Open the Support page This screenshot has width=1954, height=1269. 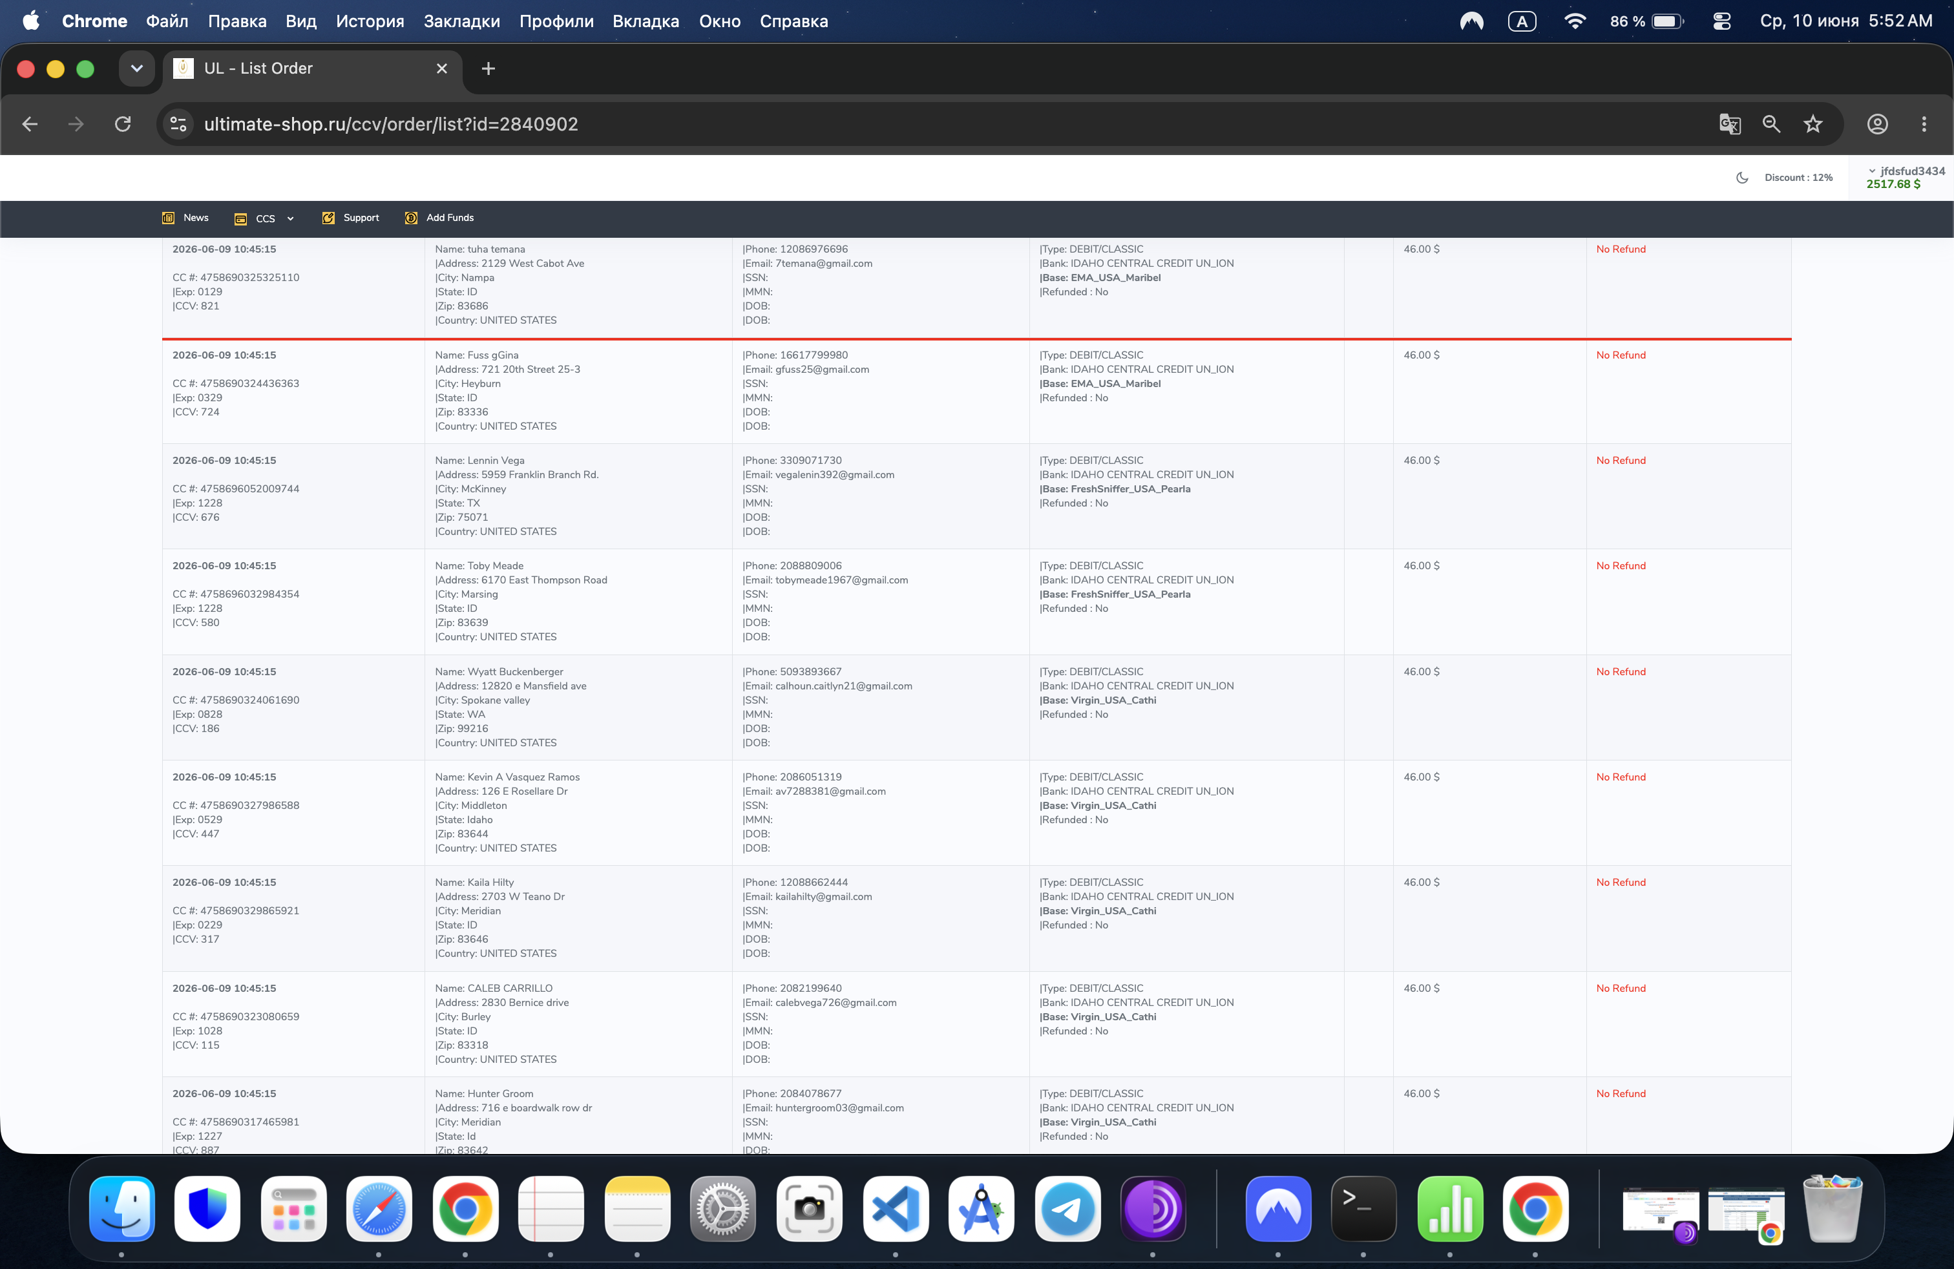[x=351, y=218]
